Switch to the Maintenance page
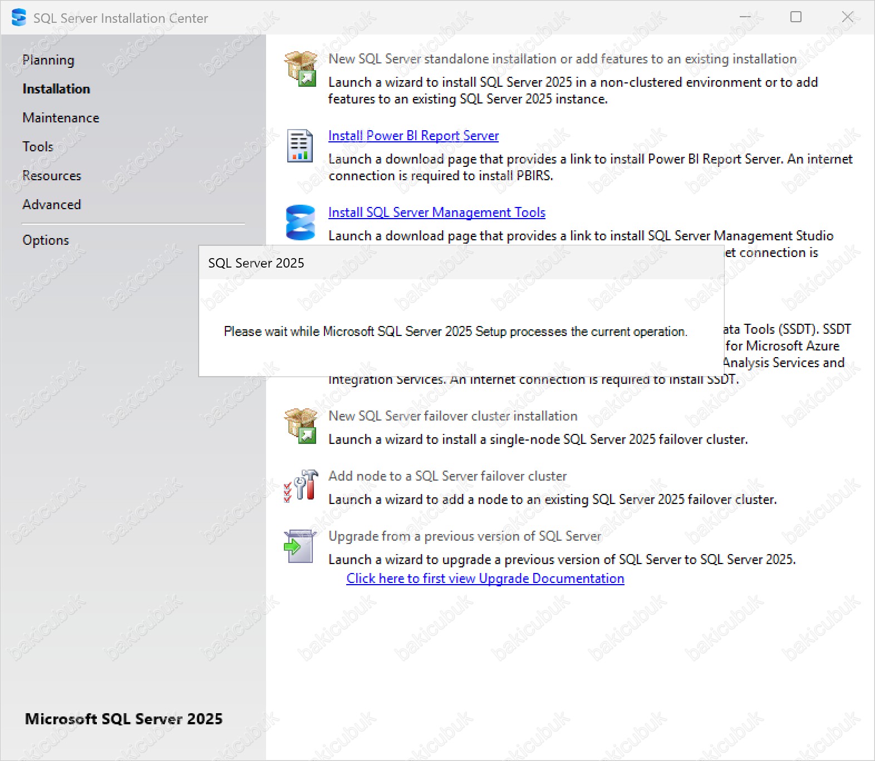 click(x=61, y=118)
